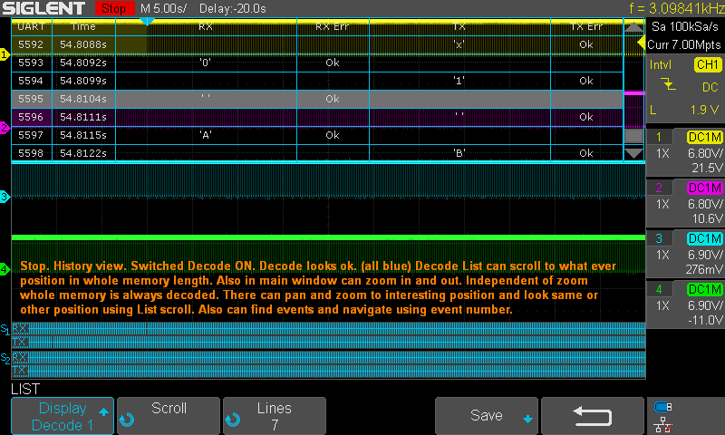This screenshot has height=435, width=725.
Task: Toggle channel 2 DC1M coupling badge
Action: click(x=705, y=188)
